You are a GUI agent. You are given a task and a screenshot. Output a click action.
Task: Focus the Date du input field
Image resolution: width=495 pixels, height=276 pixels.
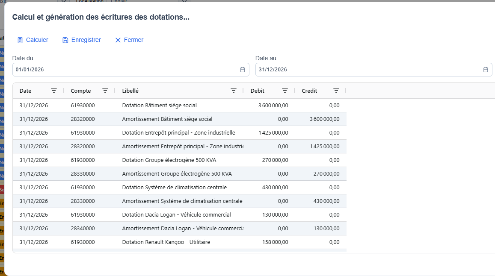coord(124,70)
